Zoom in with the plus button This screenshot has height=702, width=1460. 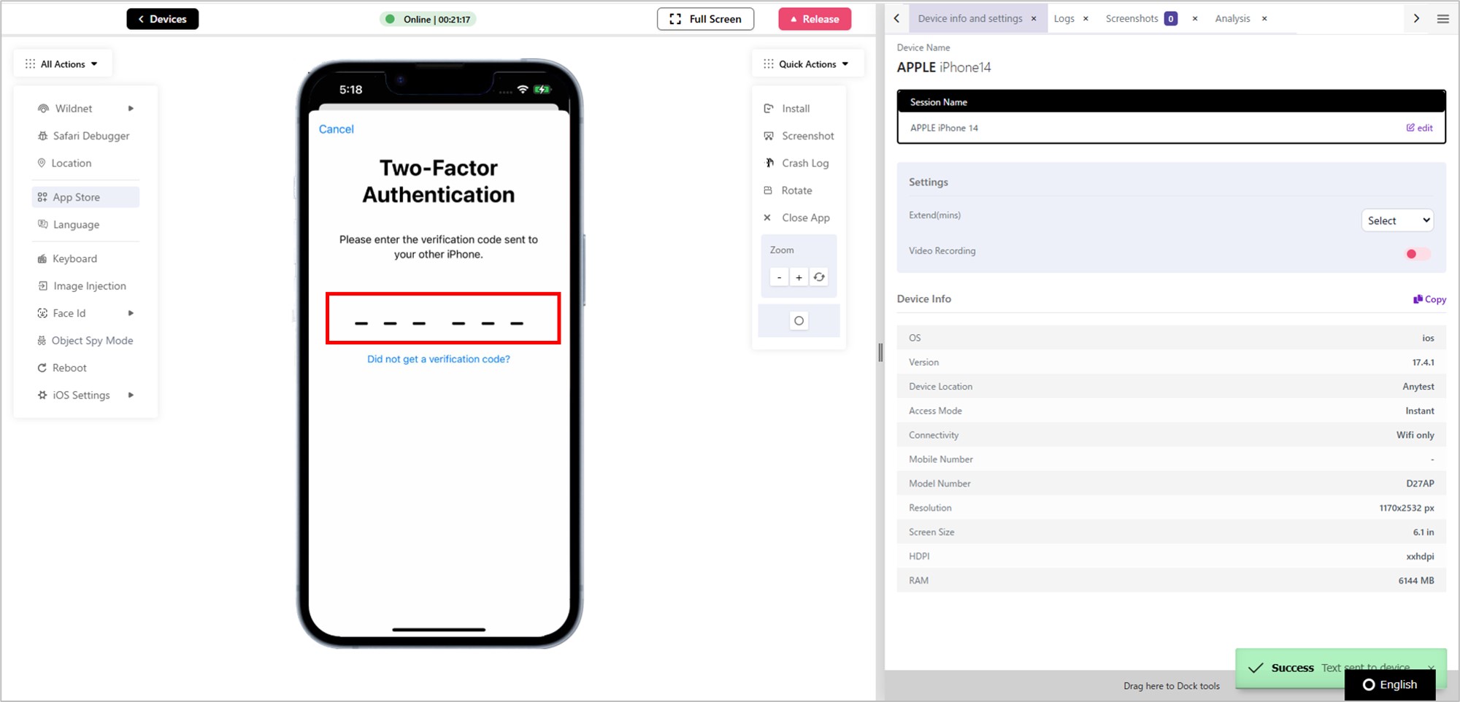pyautogui.click(x=799, y=277)
